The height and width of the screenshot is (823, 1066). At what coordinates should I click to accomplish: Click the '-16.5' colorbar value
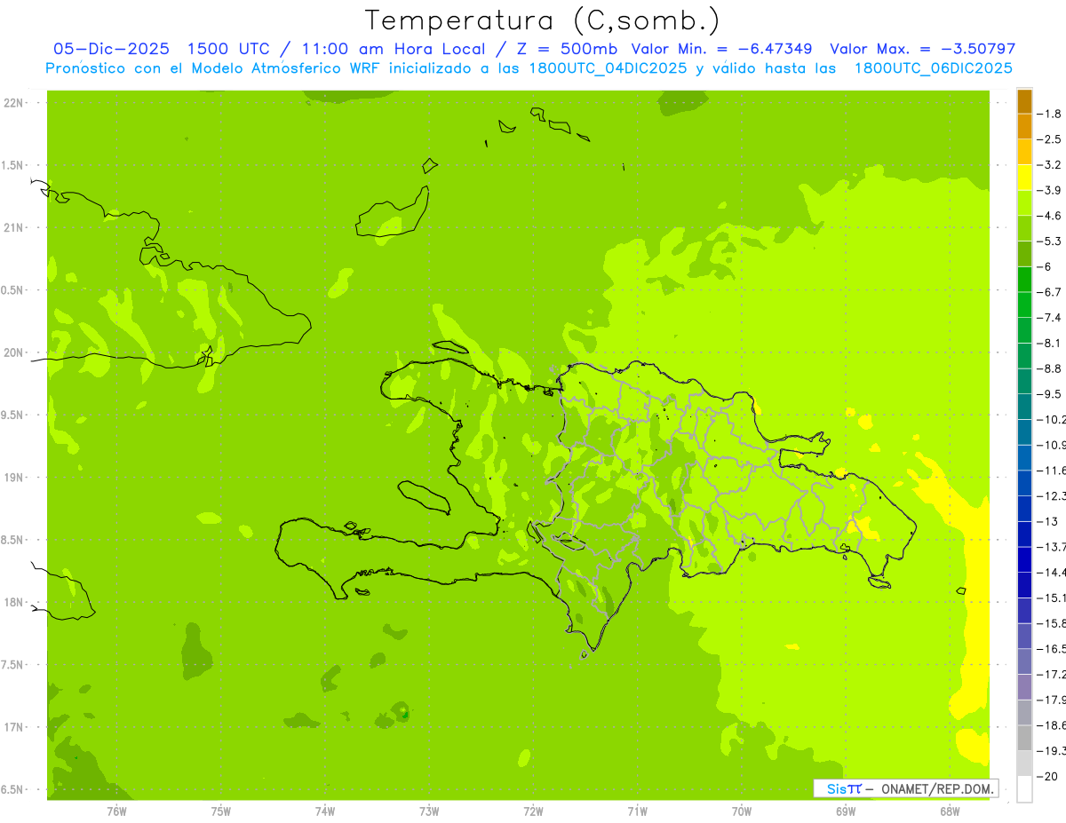click(x=1052, y=649)
